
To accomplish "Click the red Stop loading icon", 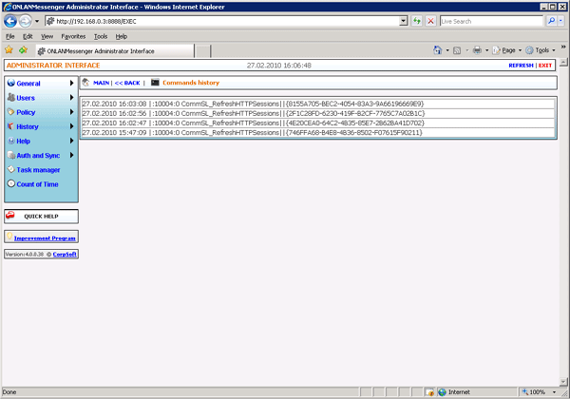I will pos(431,21).
